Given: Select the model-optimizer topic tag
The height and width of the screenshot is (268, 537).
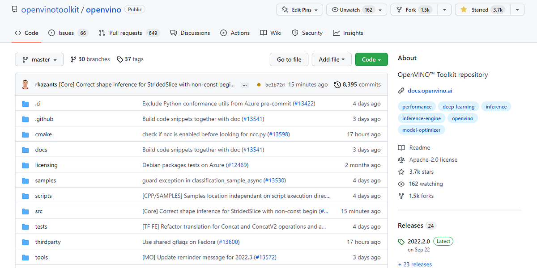Looking at the screenshot, I should point(422,130).
